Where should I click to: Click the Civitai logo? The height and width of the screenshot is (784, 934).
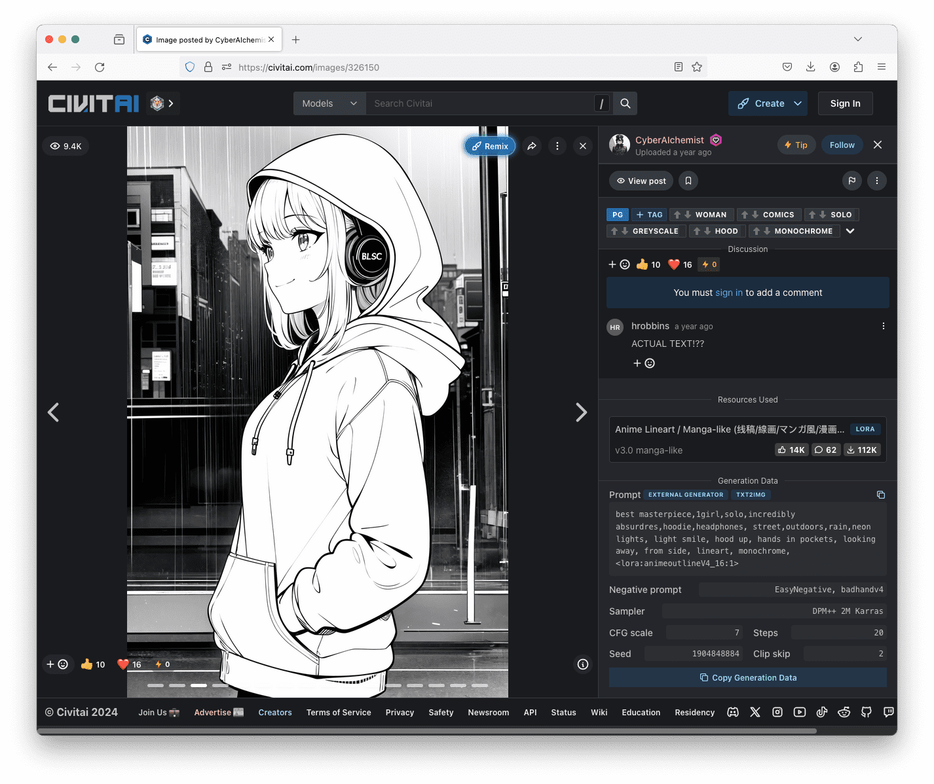[94, 103]
